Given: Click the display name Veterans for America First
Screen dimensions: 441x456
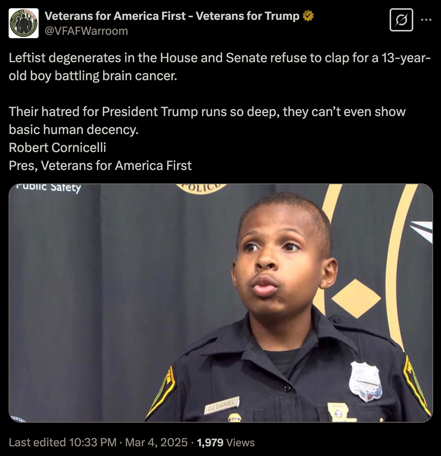Looking at the screenshot, I should click(172, 16).
